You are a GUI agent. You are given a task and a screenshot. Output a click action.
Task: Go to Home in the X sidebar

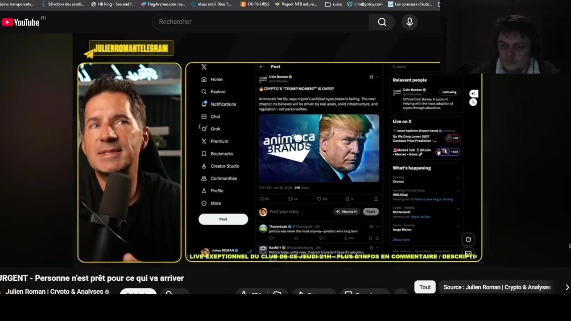[212, 79]
